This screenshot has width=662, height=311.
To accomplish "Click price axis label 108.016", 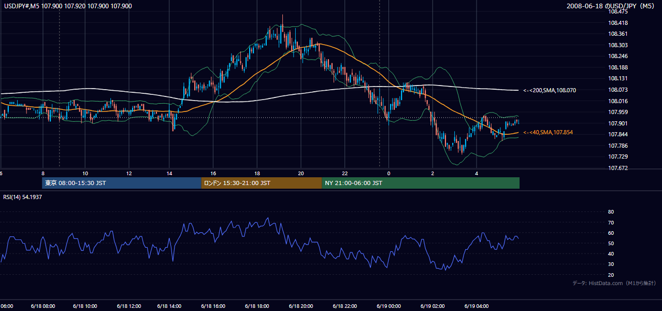I will [618, 101].
